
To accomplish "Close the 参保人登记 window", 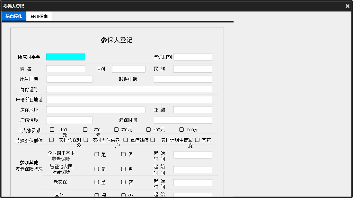I will click(347, 6).
